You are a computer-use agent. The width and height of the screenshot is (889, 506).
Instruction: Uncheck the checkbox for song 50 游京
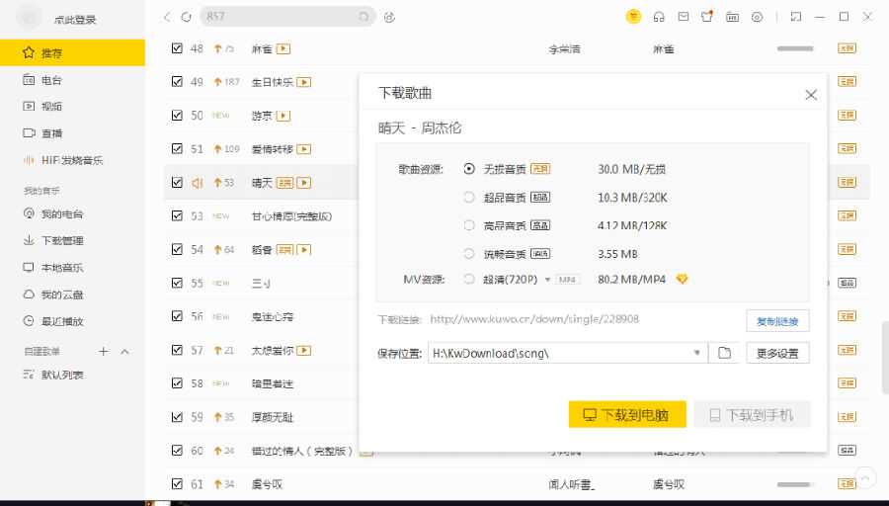pos(177,116)
